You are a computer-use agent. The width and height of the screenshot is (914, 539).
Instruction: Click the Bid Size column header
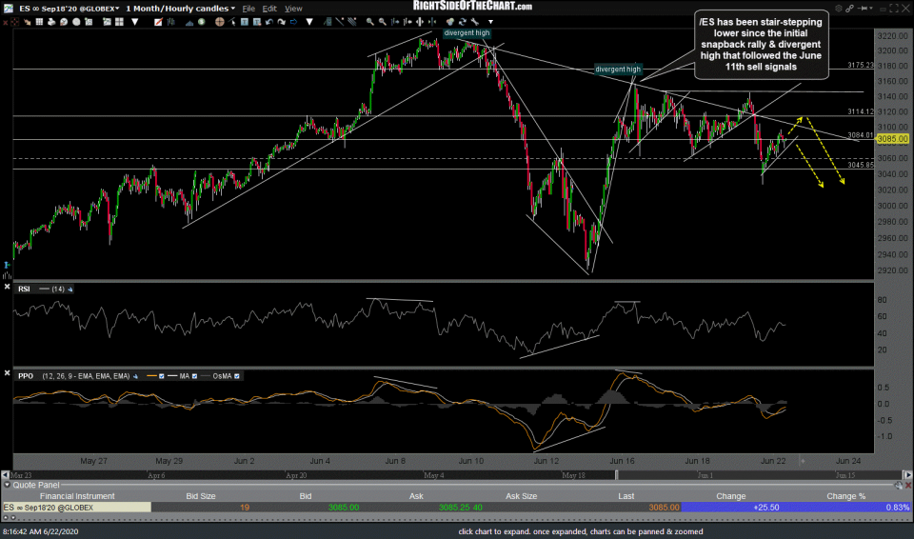pos(201,496)
